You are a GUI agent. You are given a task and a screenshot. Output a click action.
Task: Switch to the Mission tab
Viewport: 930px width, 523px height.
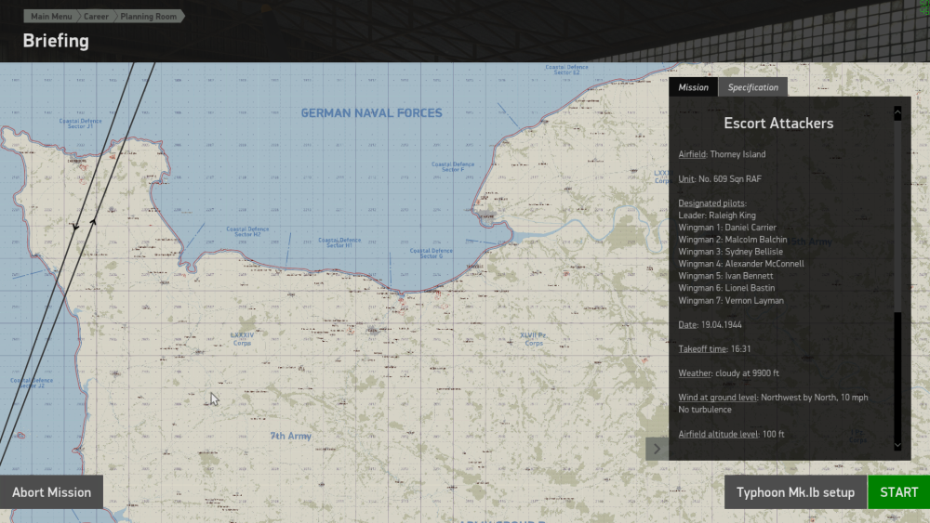pos(693,87)
